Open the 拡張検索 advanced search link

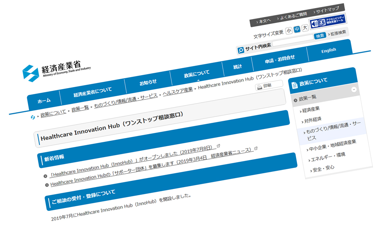click(x=338, y=33)
